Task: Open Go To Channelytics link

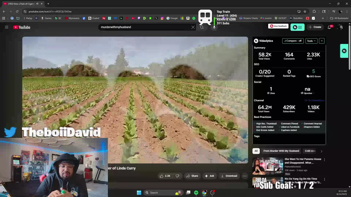Action: [x=314, y=100]
